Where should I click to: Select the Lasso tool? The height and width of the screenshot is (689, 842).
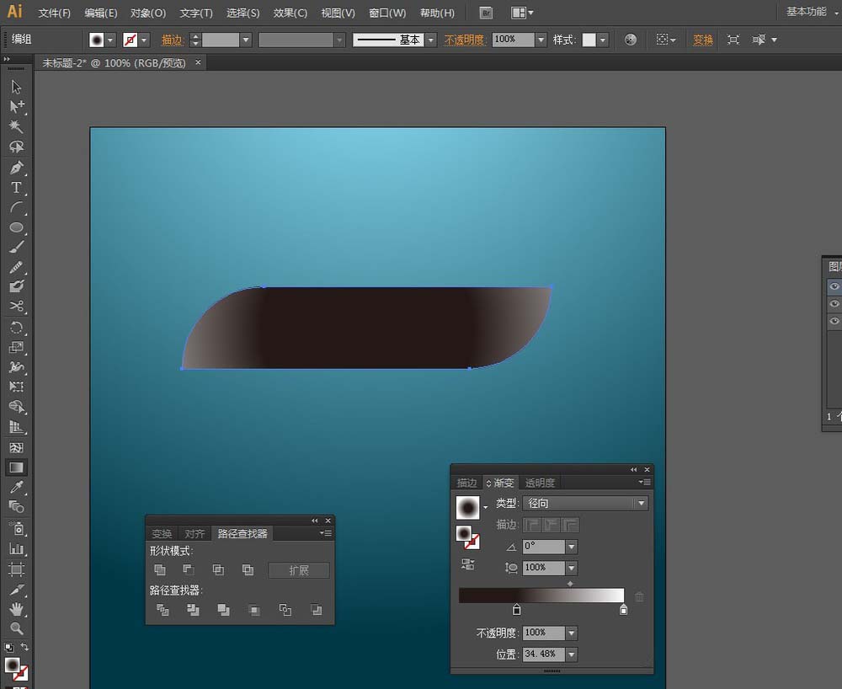[16, 147]
